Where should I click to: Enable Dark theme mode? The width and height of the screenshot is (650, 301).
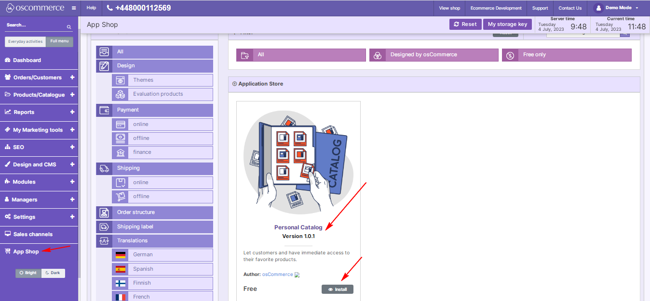[x=53, y=273]
